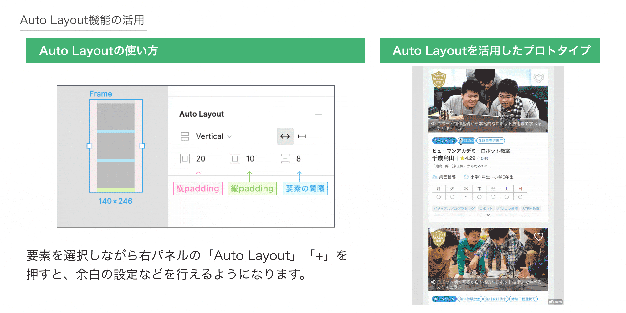Click the first card's robot classroom photo

pyautogui.click(x=488, y=101)
